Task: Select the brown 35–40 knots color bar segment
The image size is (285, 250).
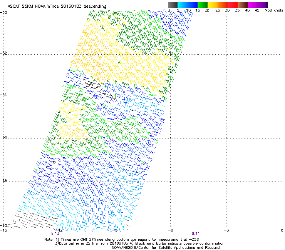Action: pos(243,5)
